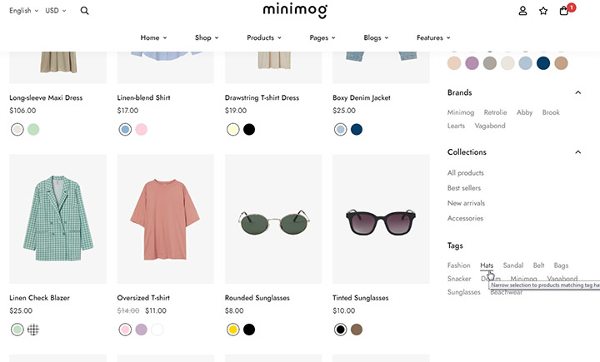Viewport: 600px width, 362px height.
Task: Open the shopping cart bag icon
Action: (x=564, y=11)
